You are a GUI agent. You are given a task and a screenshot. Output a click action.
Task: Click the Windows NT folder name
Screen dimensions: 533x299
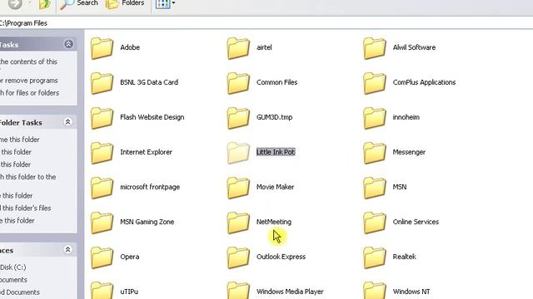click(411, 292)
